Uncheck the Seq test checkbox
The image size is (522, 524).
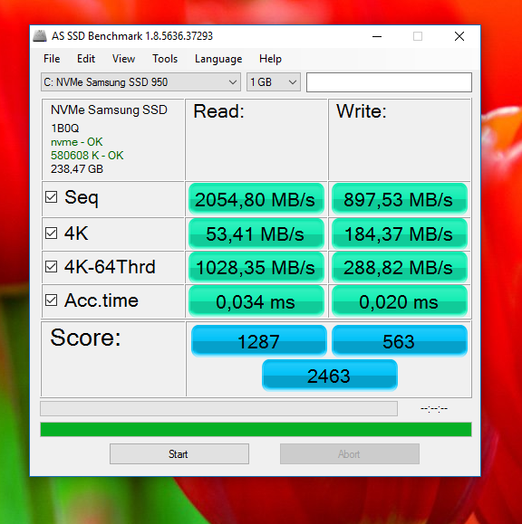click(x=51, y=196)
